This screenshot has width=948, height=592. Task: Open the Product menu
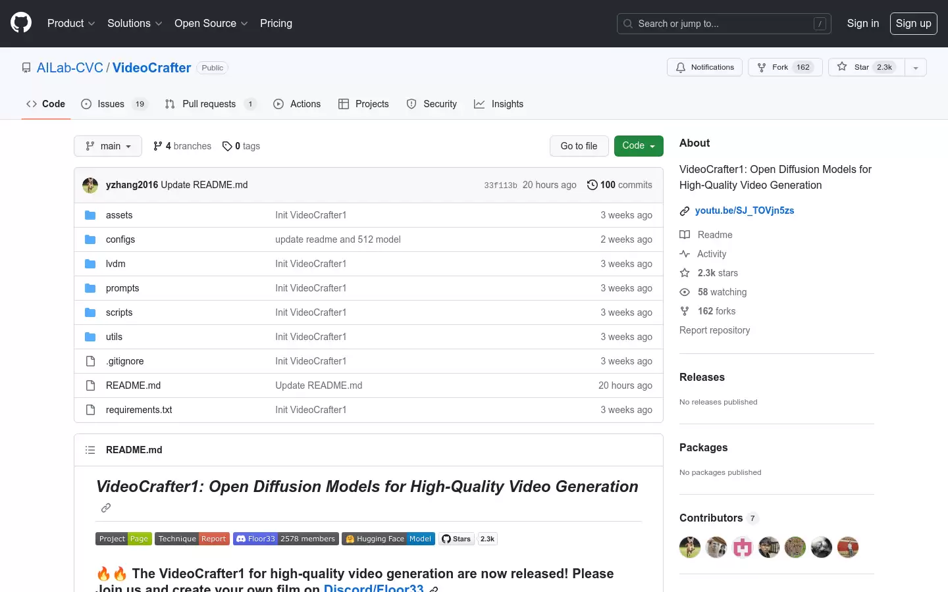click(x=71, y=23)
